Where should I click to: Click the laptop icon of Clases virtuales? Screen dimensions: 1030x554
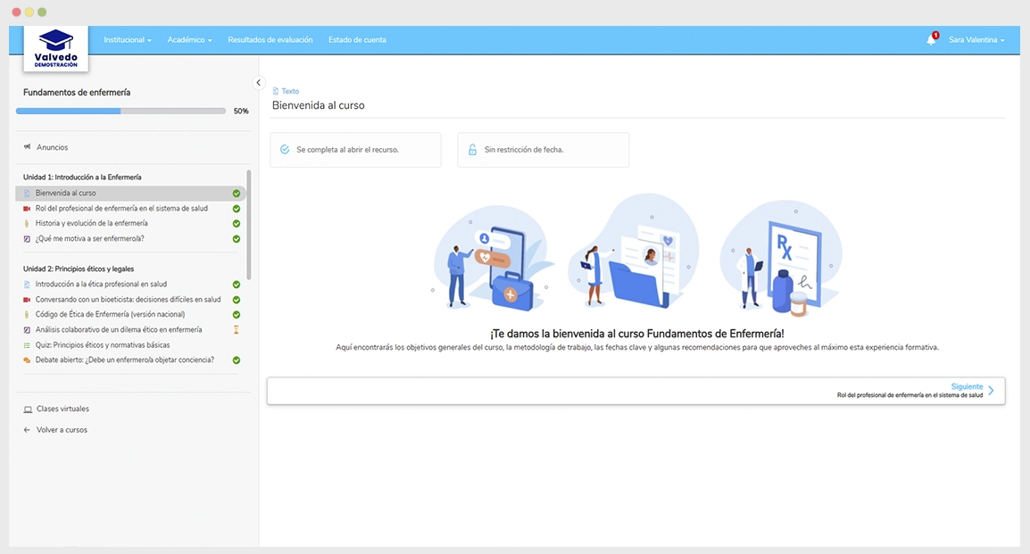[28, 409]
